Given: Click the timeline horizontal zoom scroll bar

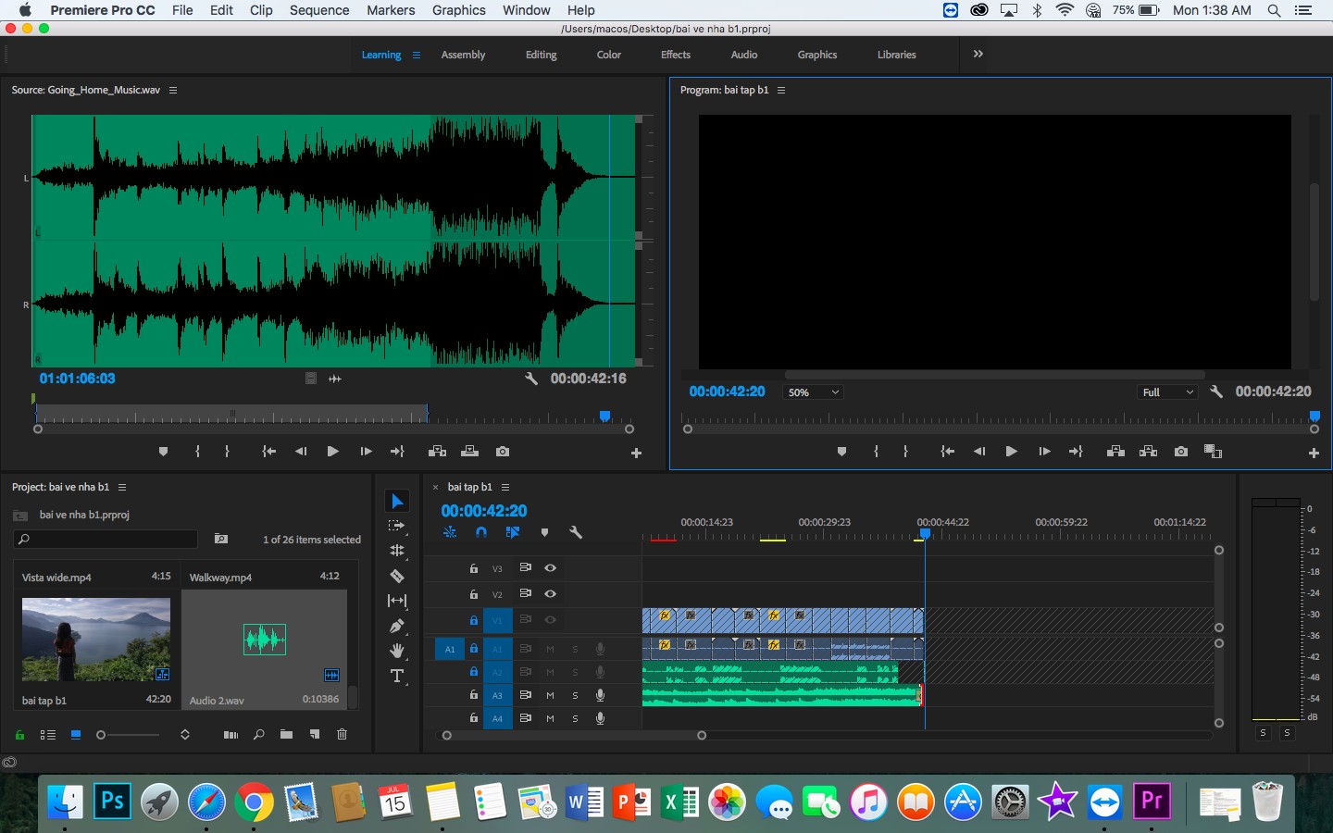Looking at the screenshot, I should pos(574,736).
